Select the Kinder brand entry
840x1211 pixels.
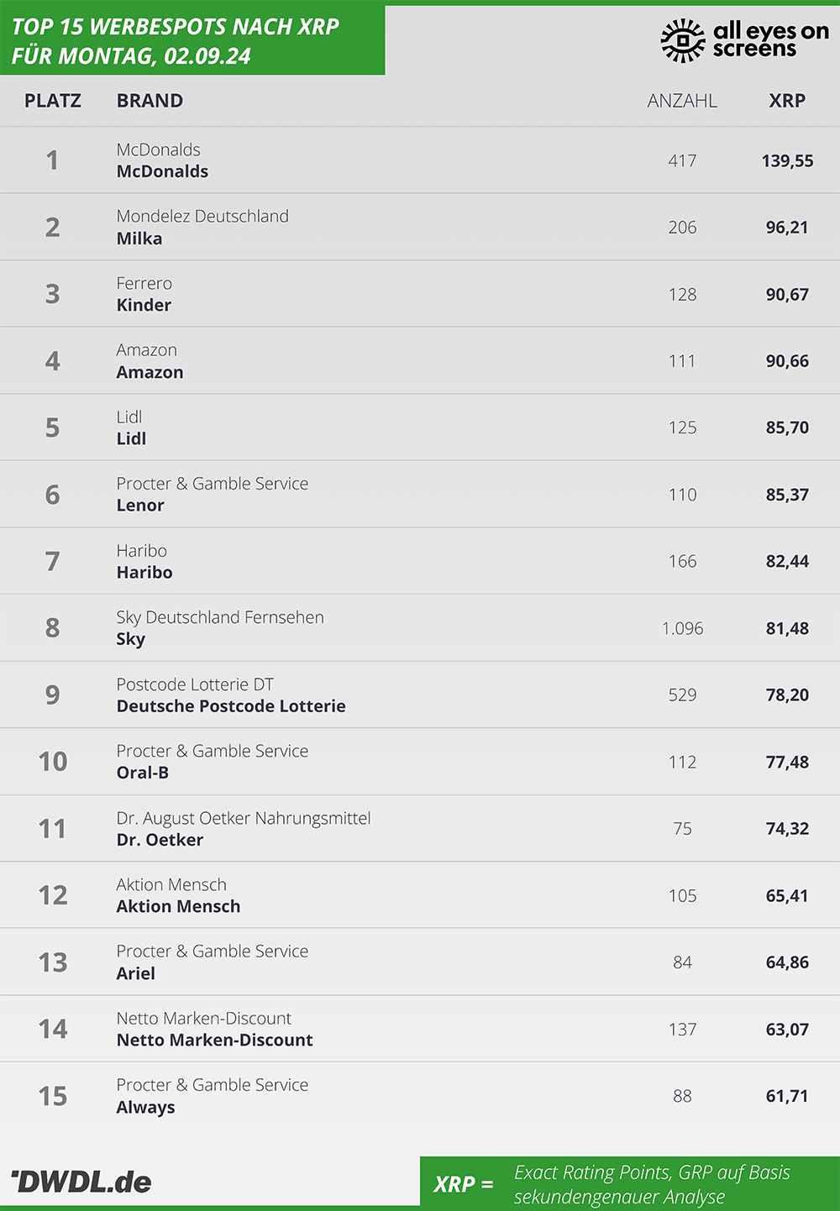[x=144, y=305]
